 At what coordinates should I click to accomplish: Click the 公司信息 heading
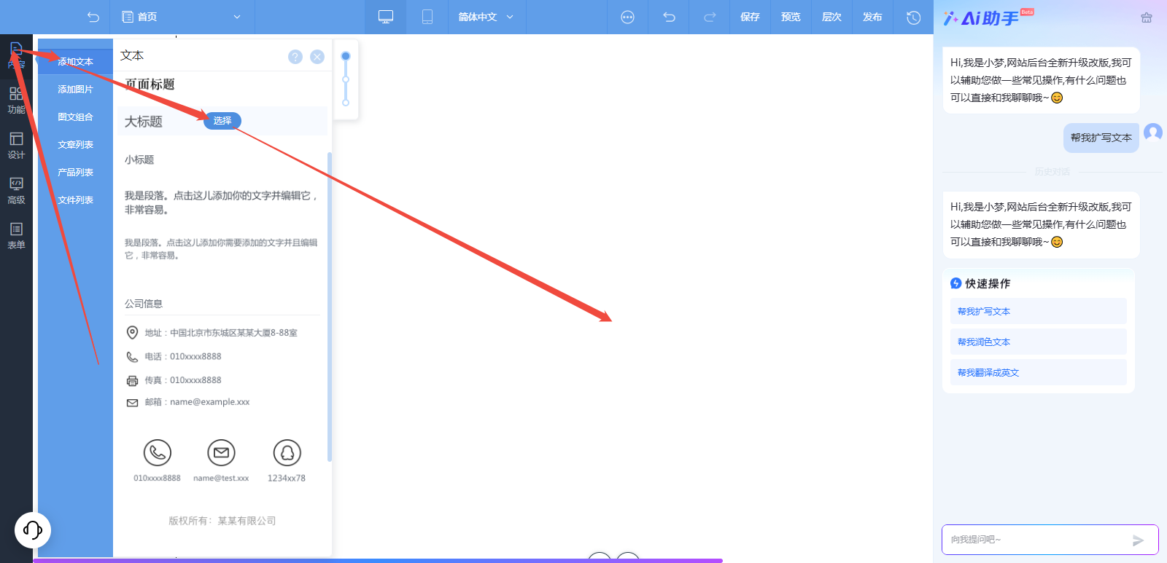[144, 304]
